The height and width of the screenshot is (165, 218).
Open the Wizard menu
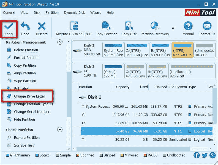point(96,13)
